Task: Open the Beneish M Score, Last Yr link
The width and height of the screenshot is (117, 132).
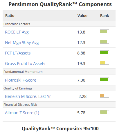Action: coord(28,96)
